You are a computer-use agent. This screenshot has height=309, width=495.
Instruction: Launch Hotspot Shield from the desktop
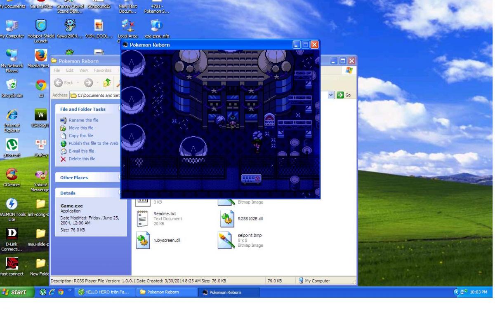(40, 27)
